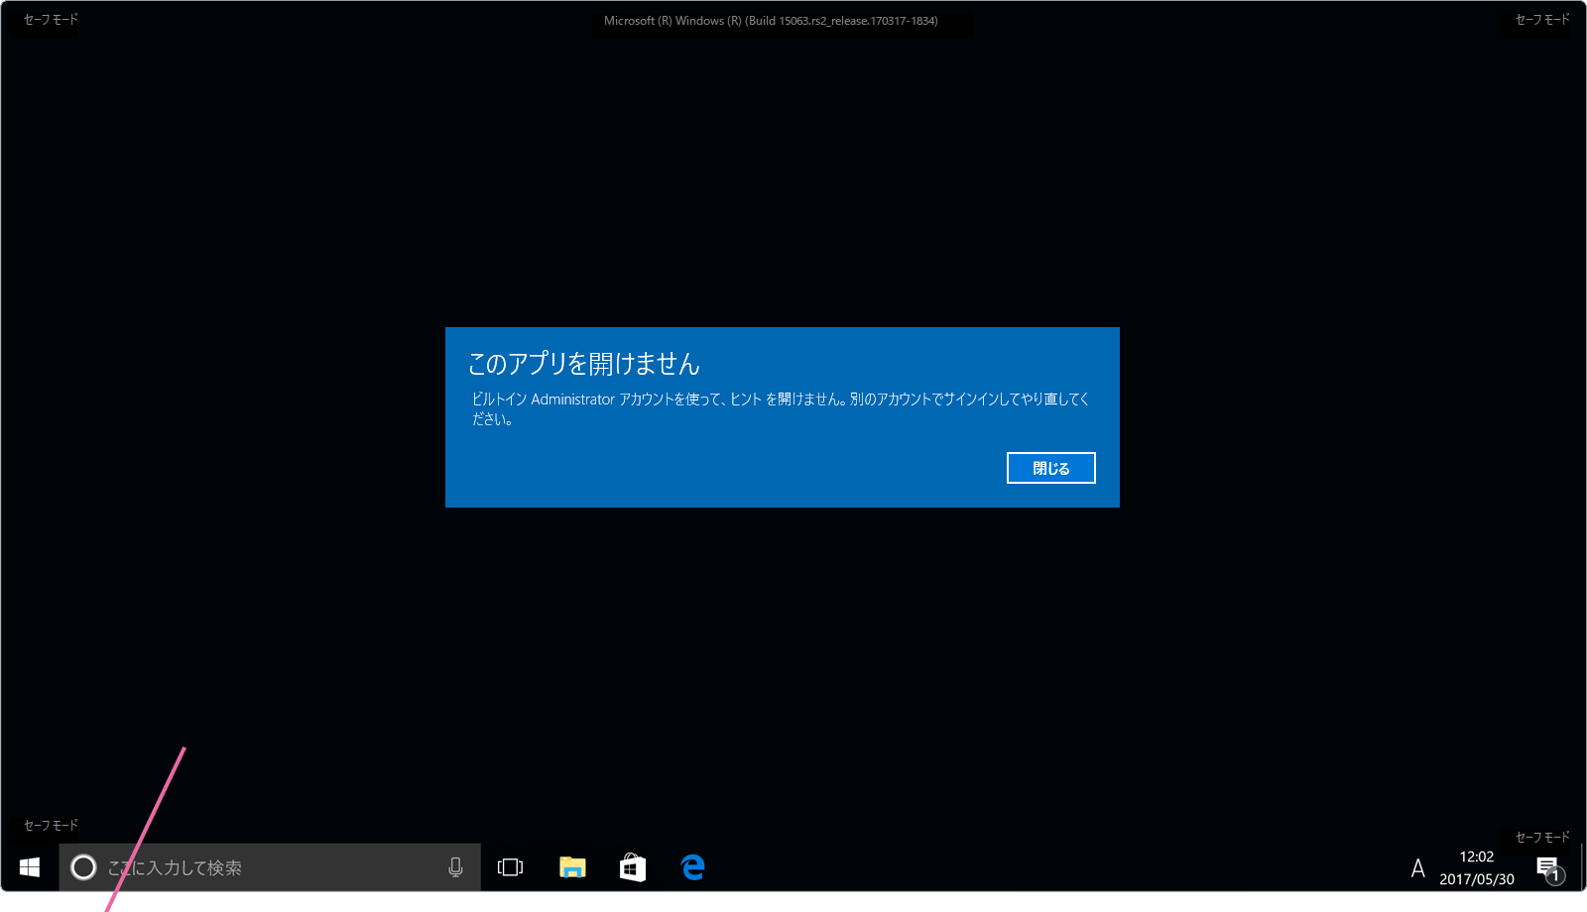Open the Windows Start menu

(x=30, y=867)
